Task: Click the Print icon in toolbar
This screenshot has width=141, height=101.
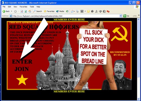Action: coord(77,11)
